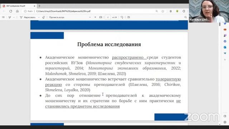Click the speaker video thumbnail of Наталья

[x=209, y=11]
